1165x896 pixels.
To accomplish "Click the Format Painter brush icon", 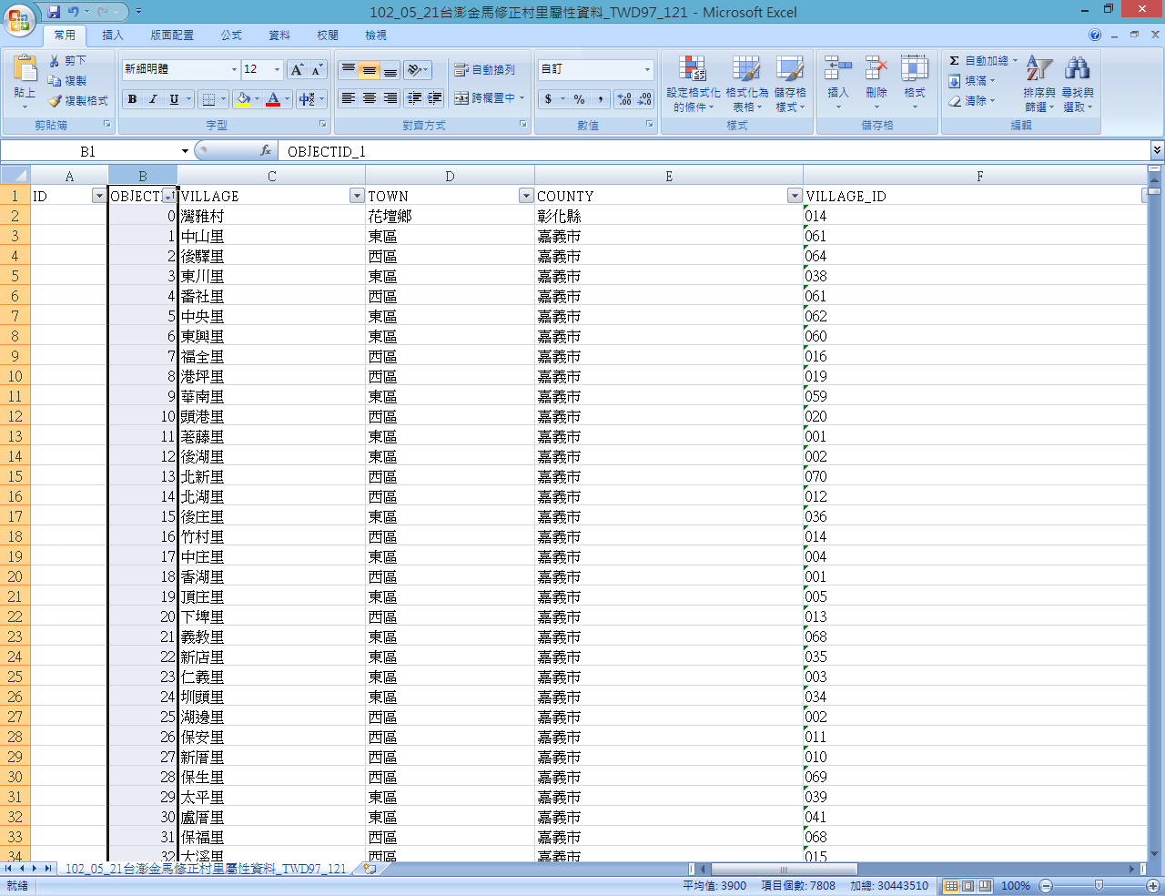I will 55,101.
